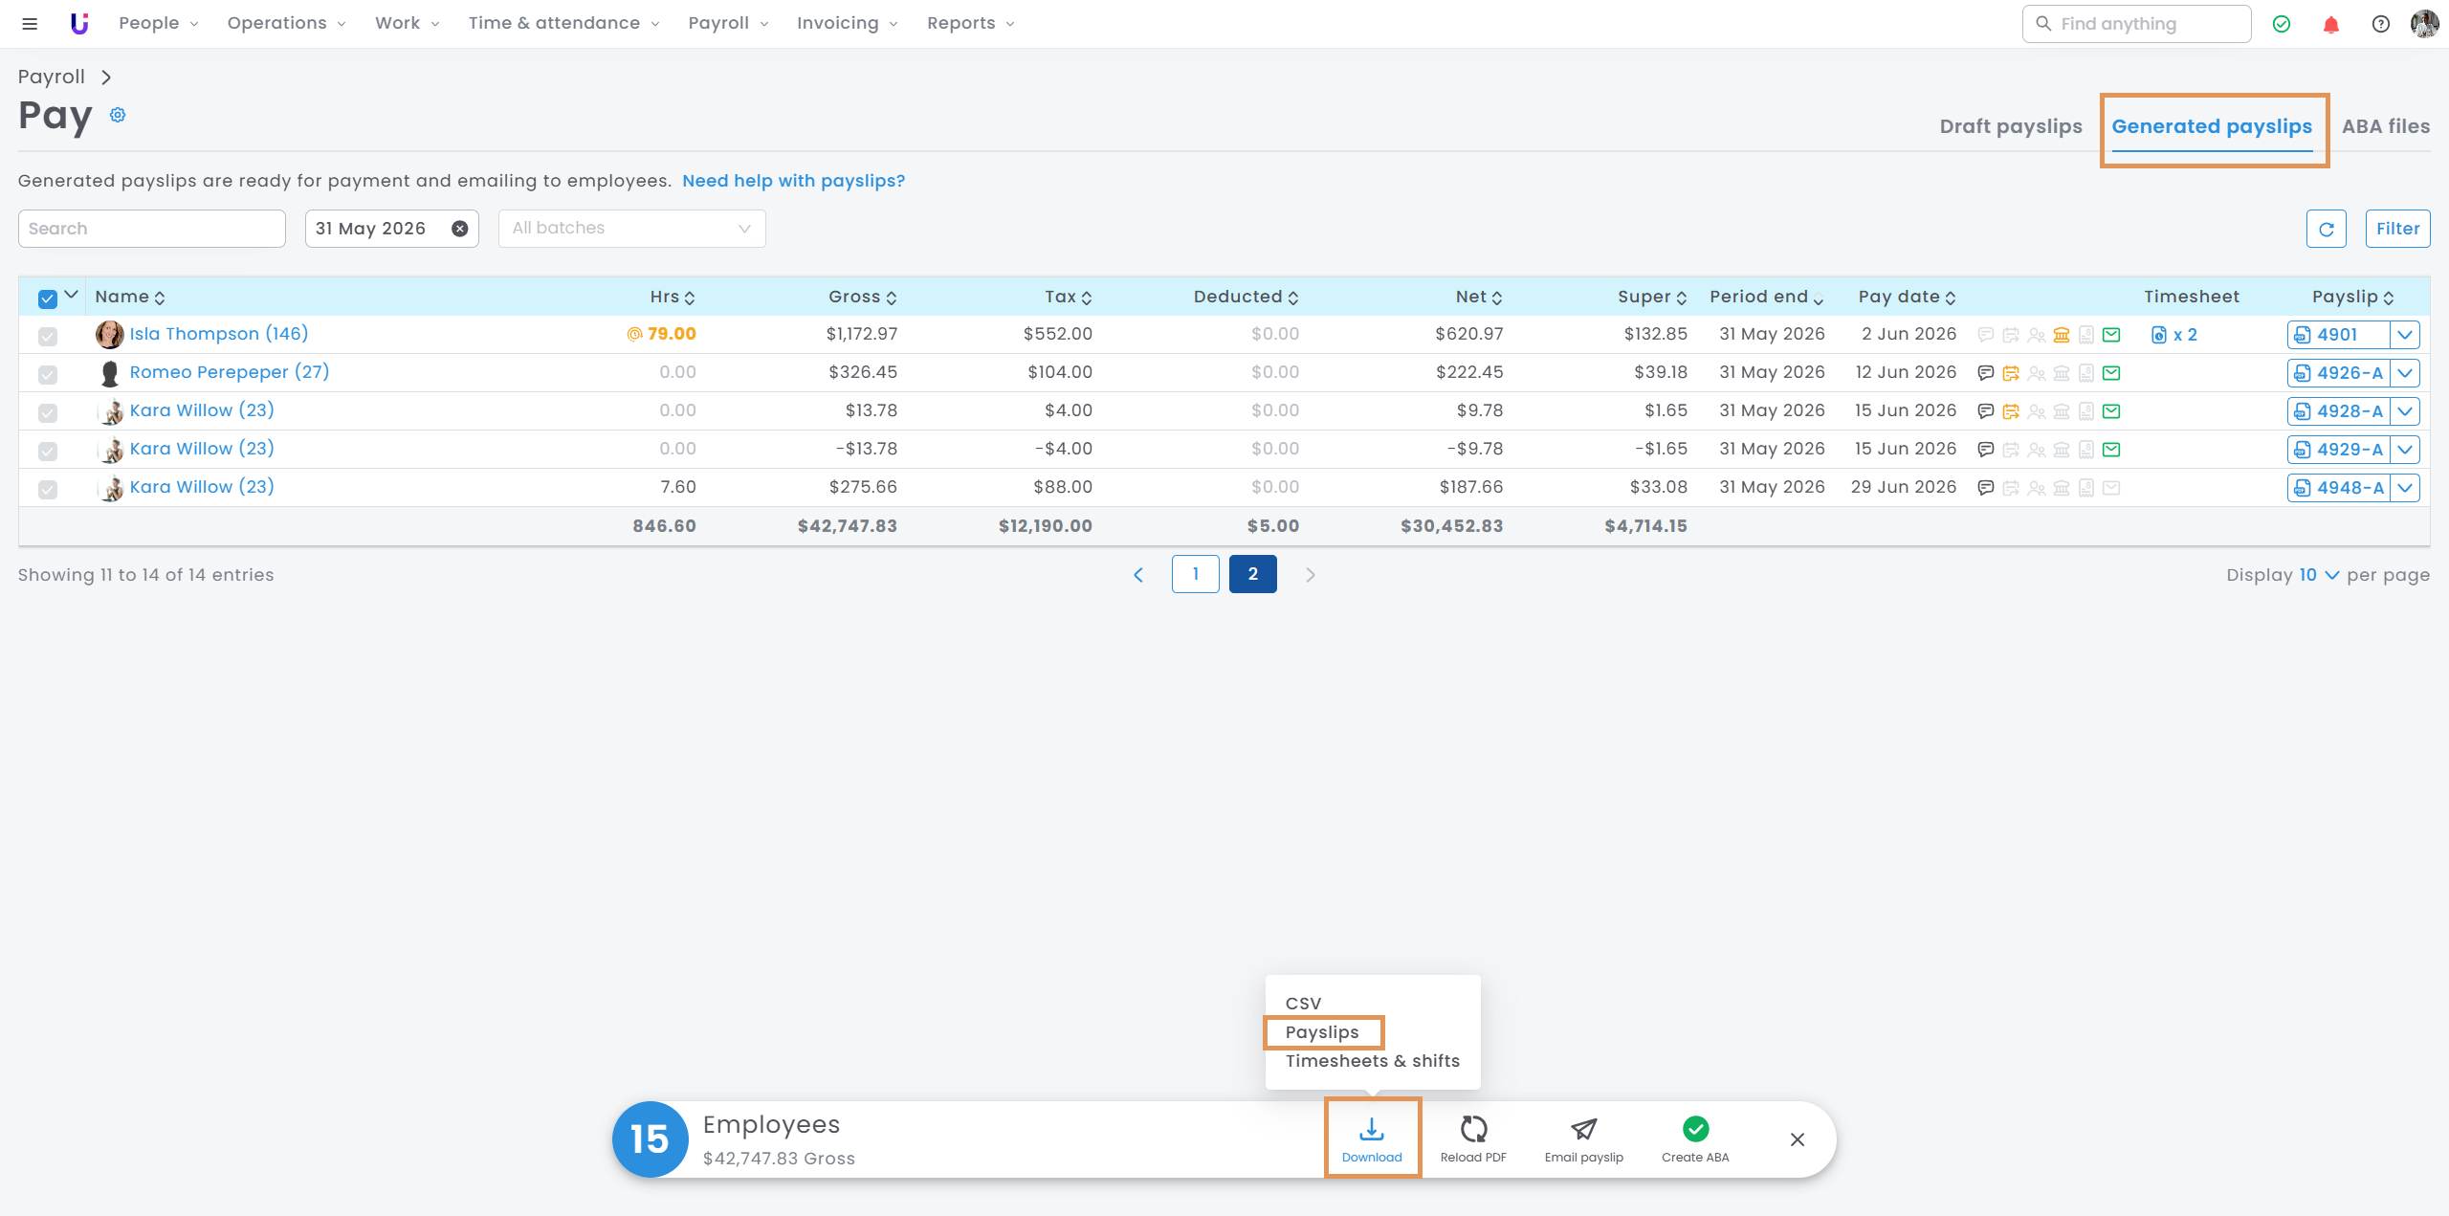Click Email payslip in action bar

pyautogui.click(x=1584, y=1139)
